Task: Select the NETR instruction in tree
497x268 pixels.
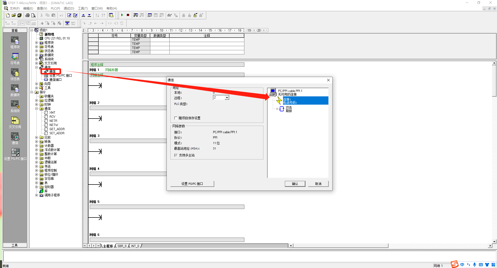Action: [x=53, y=121]
